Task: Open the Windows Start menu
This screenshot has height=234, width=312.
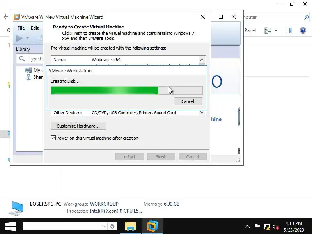Action: click(x=11, y=227)
